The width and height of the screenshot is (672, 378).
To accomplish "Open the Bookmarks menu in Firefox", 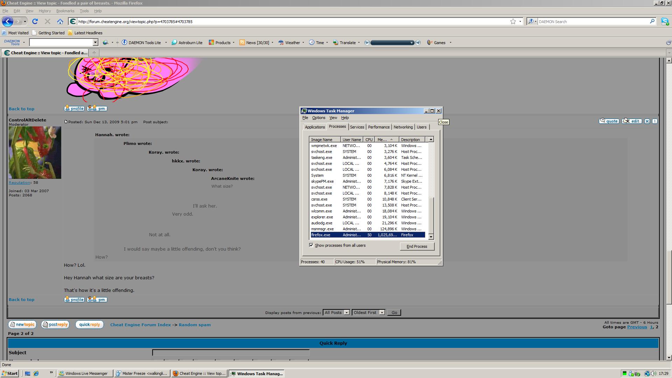I will click(65, 11).
